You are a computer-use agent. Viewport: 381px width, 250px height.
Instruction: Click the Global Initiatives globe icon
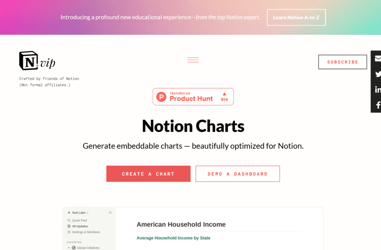[x=74, y=247]
